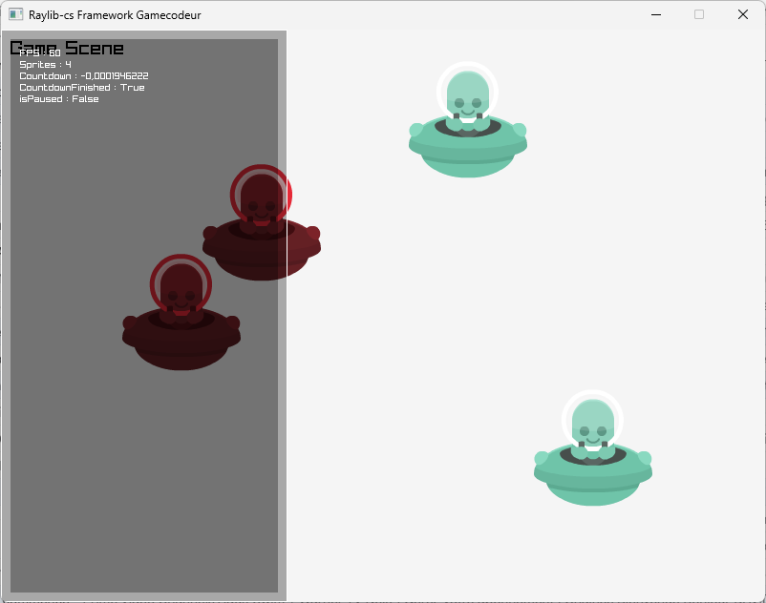Image resolution: width=766 pixels, height=603 pixels.
Task: Open the window system menu icon in title bar
Action: [x=16, y=15]
